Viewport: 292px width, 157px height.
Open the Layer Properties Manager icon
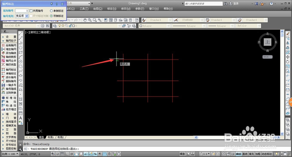(55, 26)
